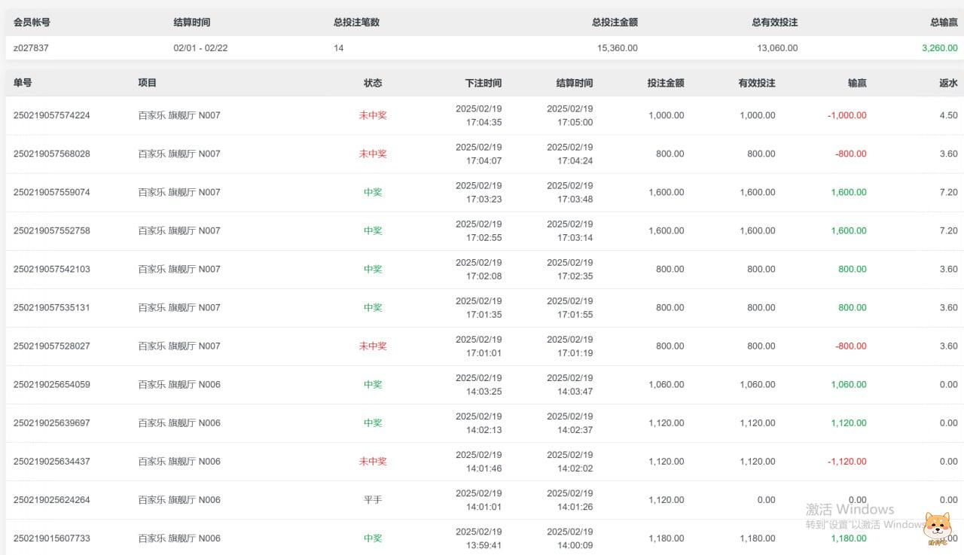Click the 总有效投注 value 13,060.00
The height and width of the screenshot is (555, 964).
tap(776, 47)
